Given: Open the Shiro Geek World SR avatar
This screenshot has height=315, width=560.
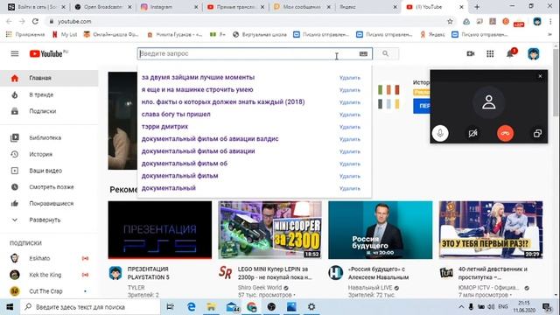Looking at the screenshot, I should (226, 273).
